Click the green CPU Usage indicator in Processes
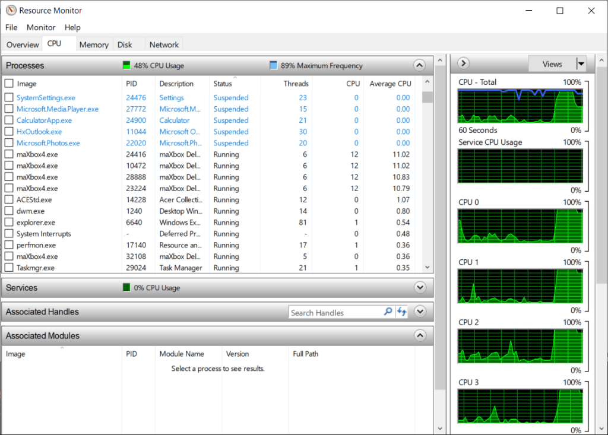This screenshot has width=608, height=435. [126, 65]
